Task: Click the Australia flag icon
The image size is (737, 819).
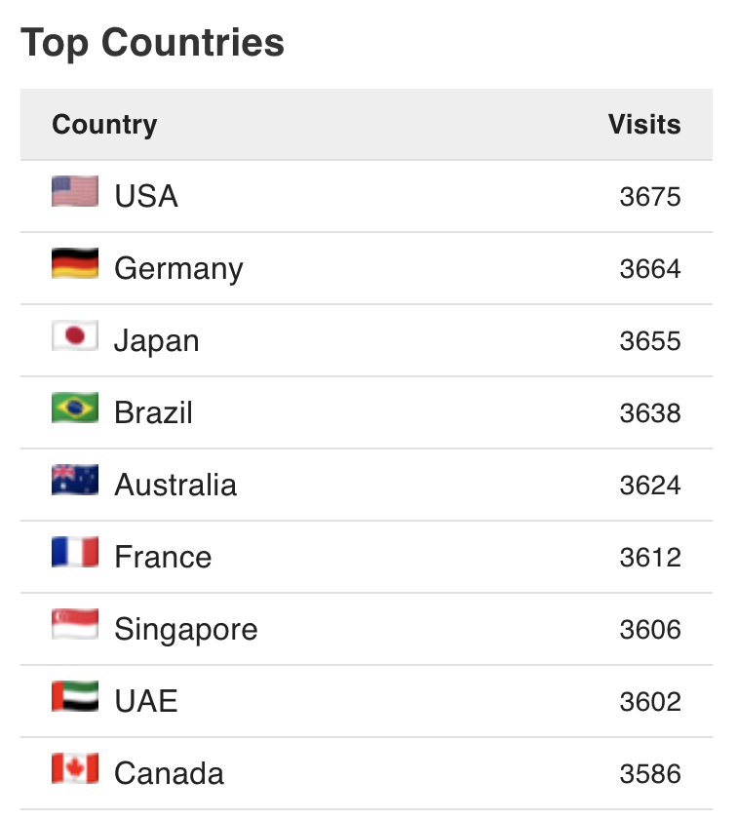Action: (75, 480)
